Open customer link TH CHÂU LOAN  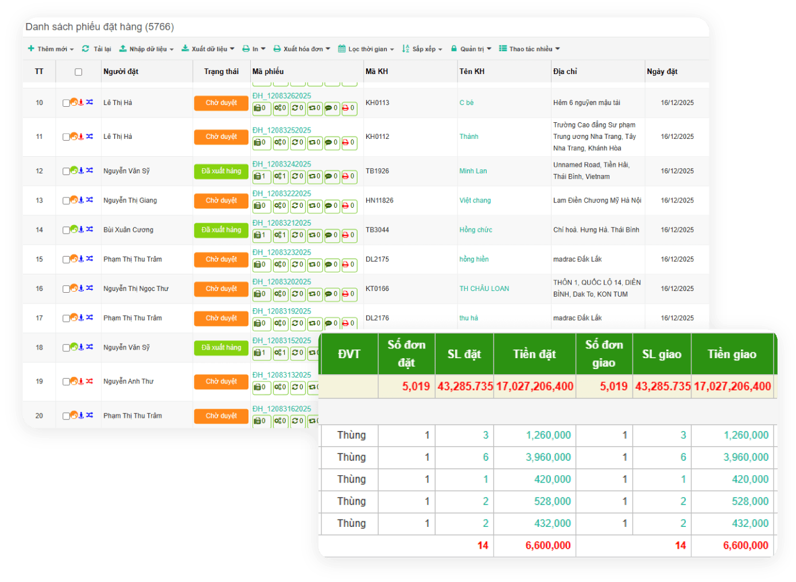tap(484, 289)
